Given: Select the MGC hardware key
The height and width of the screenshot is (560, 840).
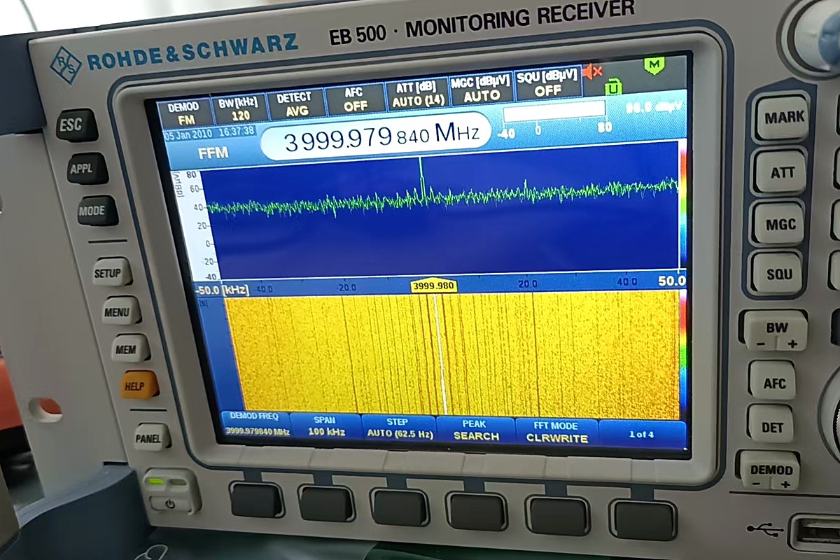Looking at the screenshot, I should point(778,223).
